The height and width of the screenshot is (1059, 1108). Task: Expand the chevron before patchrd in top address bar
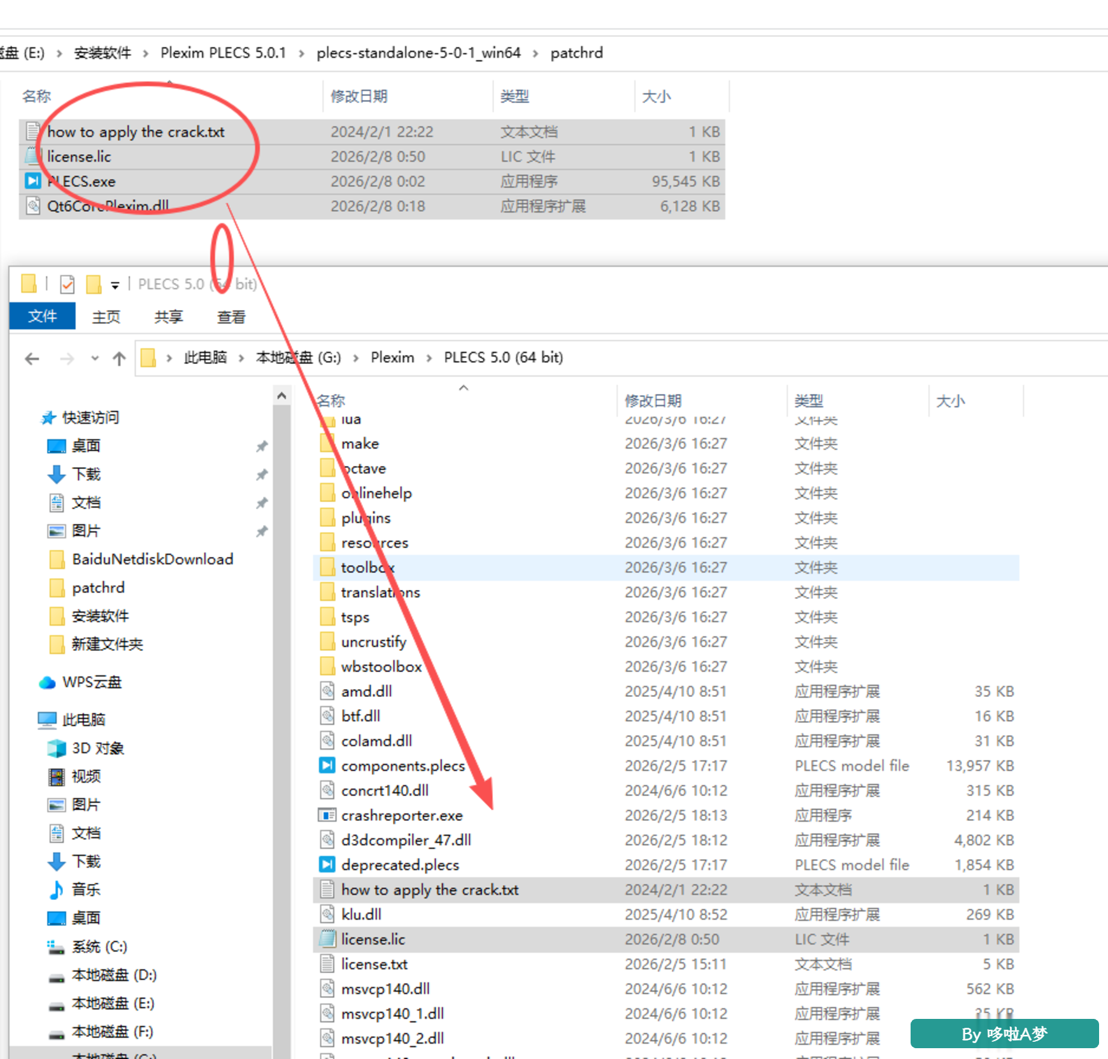(536, 53)
